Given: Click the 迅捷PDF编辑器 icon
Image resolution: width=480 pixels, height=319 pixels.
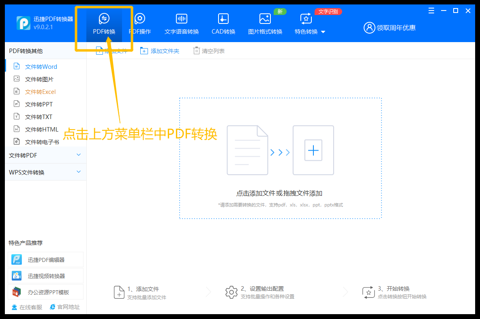Looking at the screenshot, I should pyautogui.click(x=17, y=260).
